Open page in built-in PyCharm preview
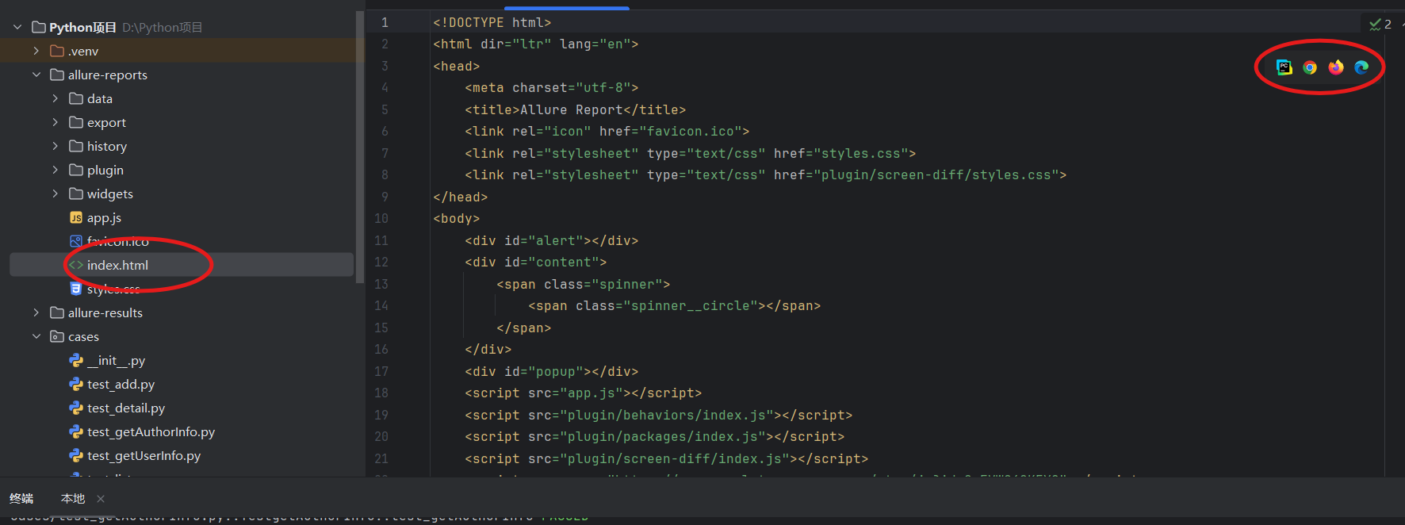The image size is (1405, 525). click(1284, 67)
